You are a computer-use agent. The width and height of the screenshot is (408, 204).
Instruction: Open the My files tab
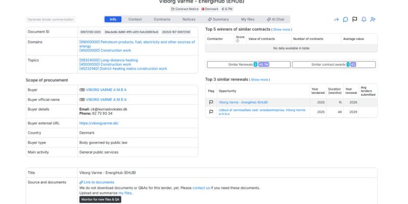pos(248,19)
